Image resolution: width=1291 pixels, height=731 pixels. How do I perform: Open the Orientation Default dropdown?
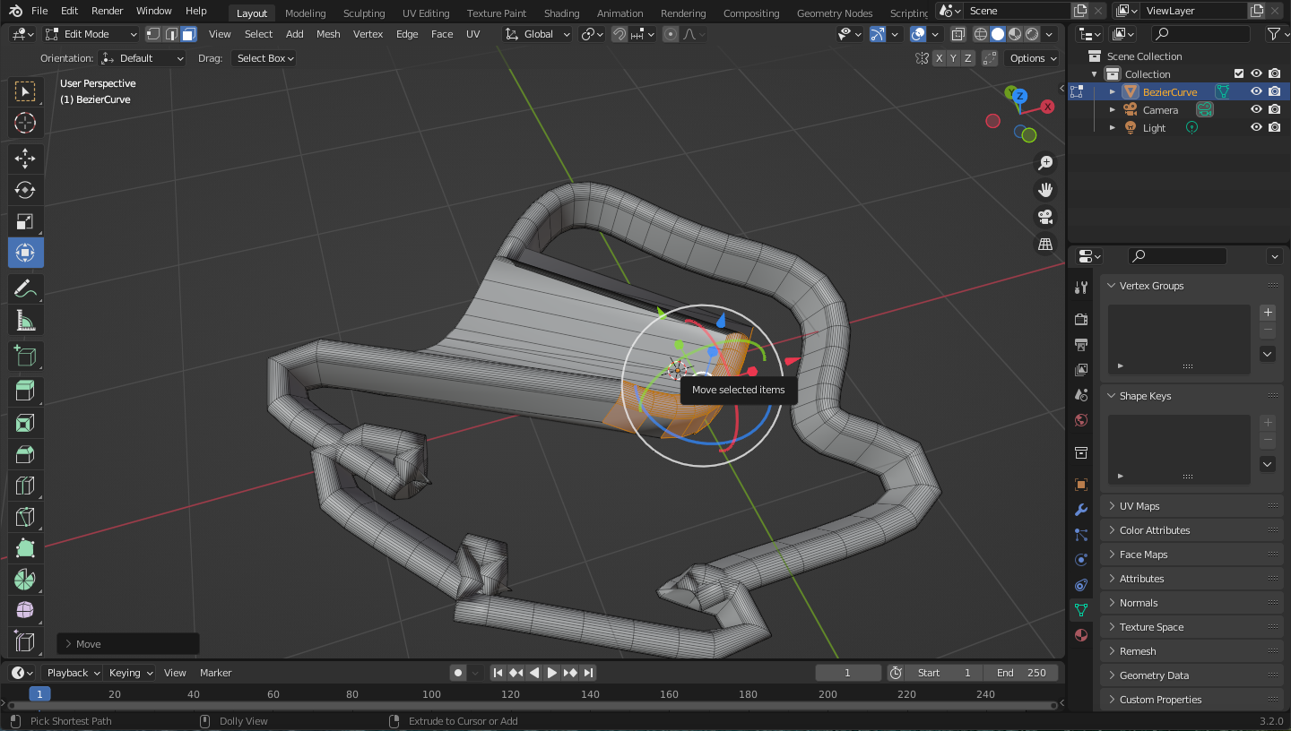143,58
